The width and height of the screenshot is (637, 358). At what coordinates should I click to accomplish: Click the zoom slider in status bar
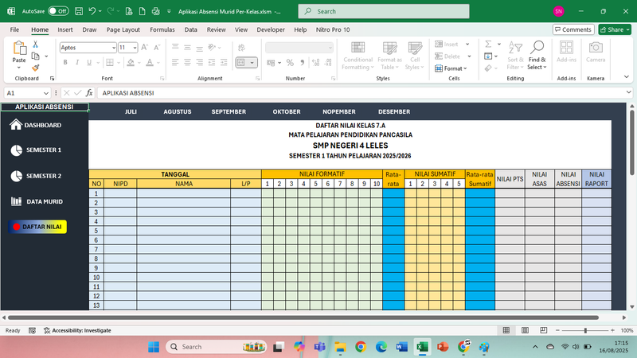coord(585,330)
